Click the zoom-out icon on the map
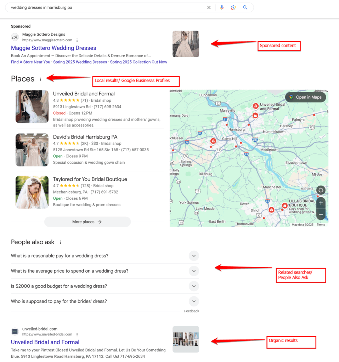The height and width of the screenshot is (362, 339). [x=321, y=214]
